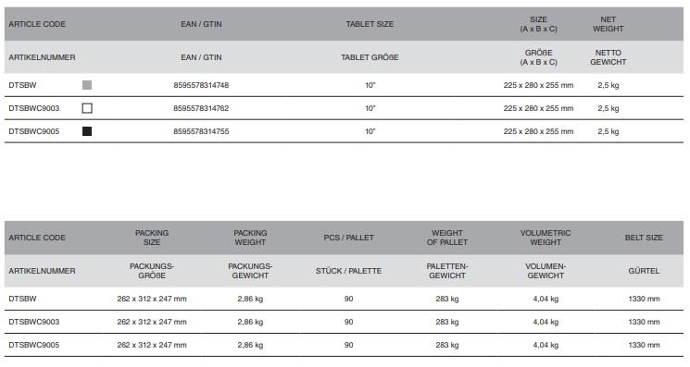
Task: Click the TABLET SIZE column header
Action: coord(370,24)
